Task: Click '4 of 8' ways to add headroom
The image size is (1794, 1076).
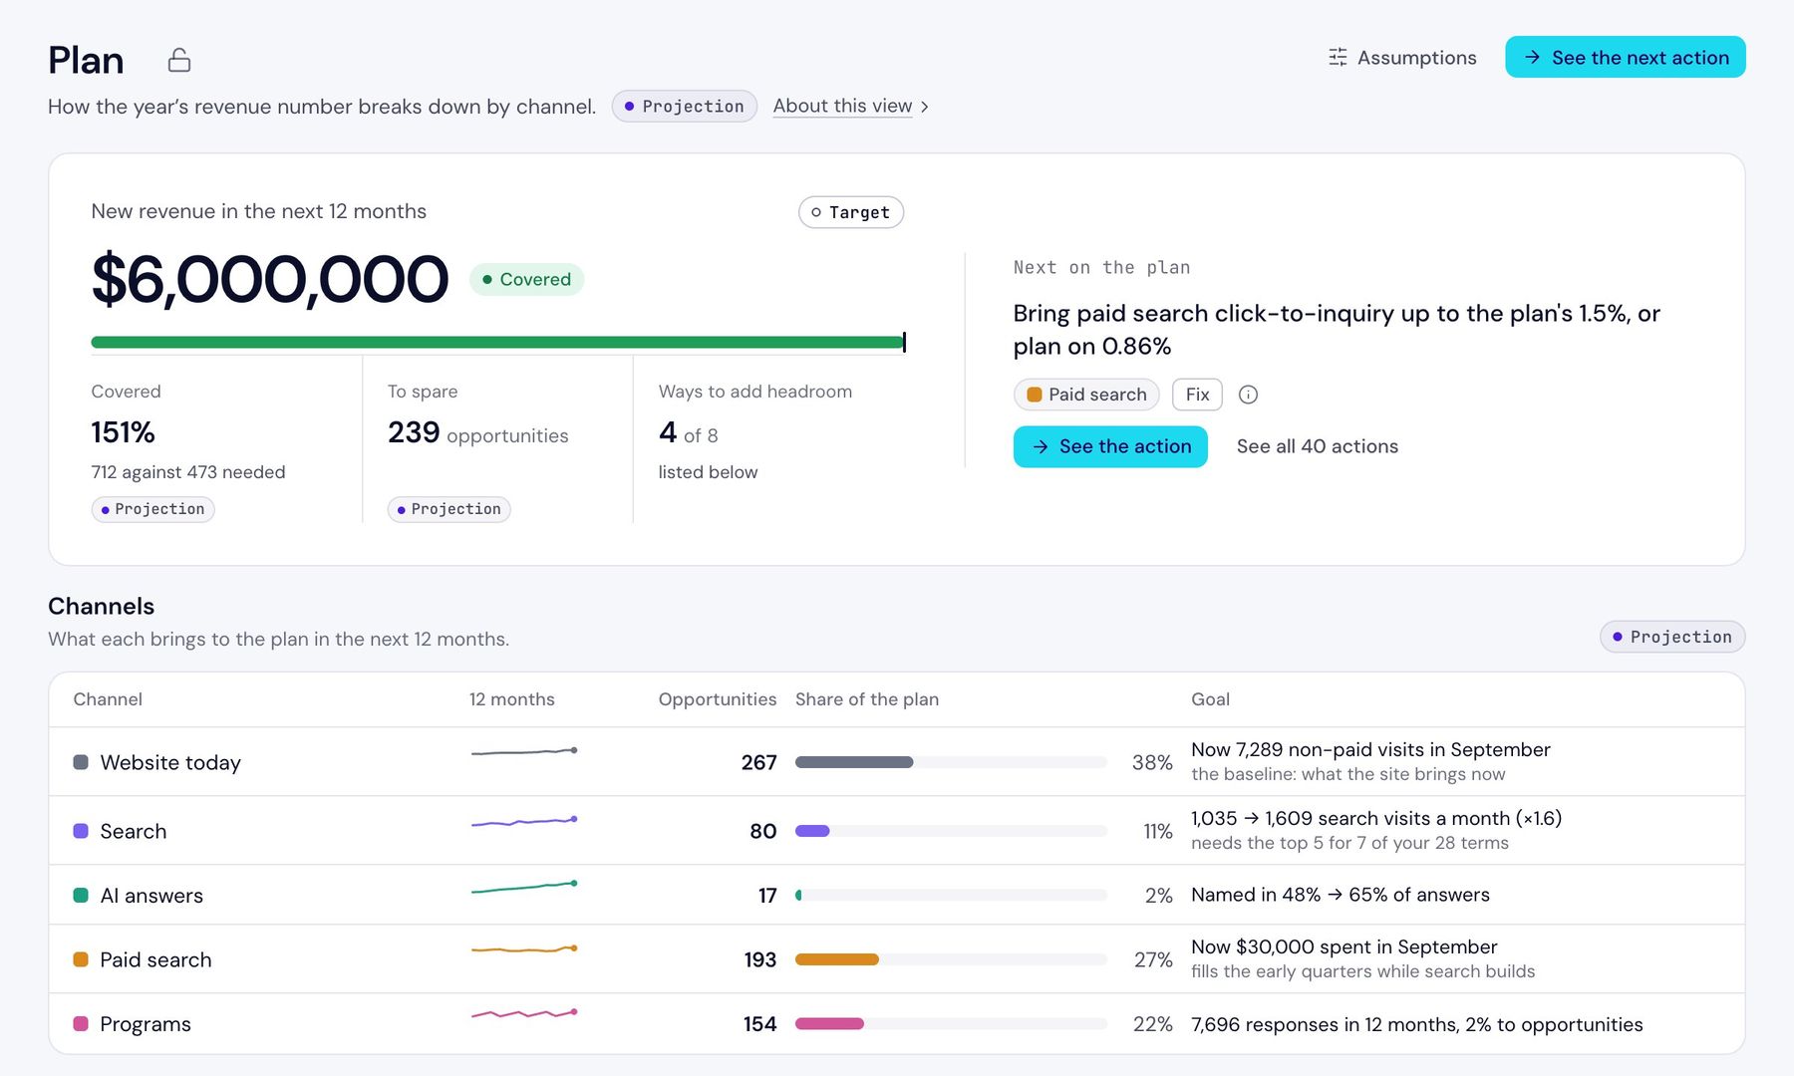Action: coord(688,433)
